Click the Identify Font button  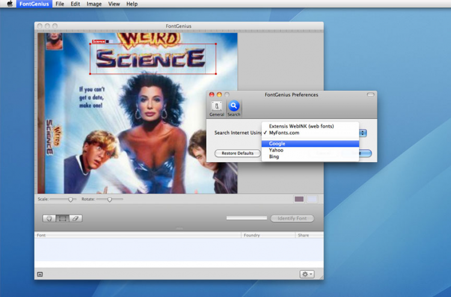tap(292, 218)
